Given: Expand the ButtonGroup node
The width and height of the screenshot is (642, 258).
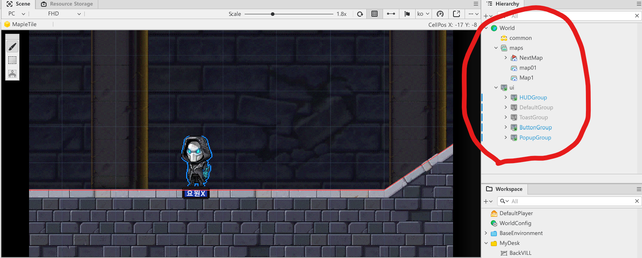Looking at the screenshot, I should (x=506, y=127).
